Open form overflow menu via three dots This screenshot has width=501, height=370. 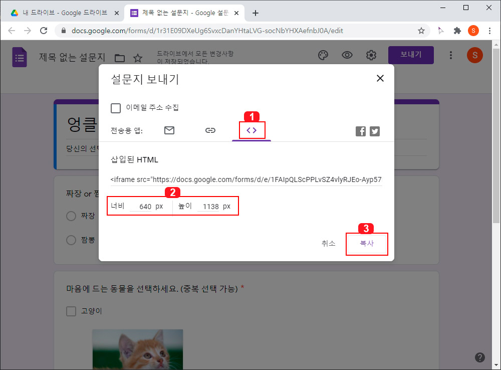[x=450, y=55]
